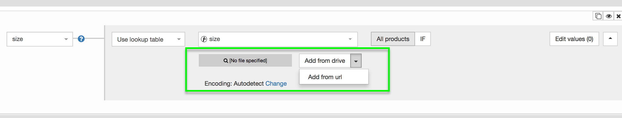
Task: Remove the rule with the X icon
Action: pos(618,16)
